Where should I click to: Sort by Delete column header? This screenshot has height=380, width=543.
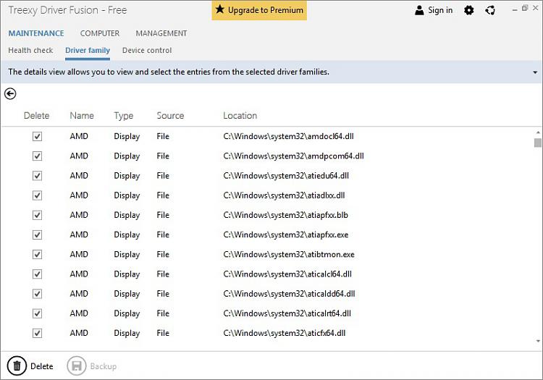36,116
